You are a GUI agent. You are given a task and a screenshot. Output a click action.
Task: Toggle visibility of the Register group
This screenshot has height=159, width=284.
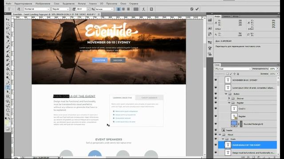point(216,102)
